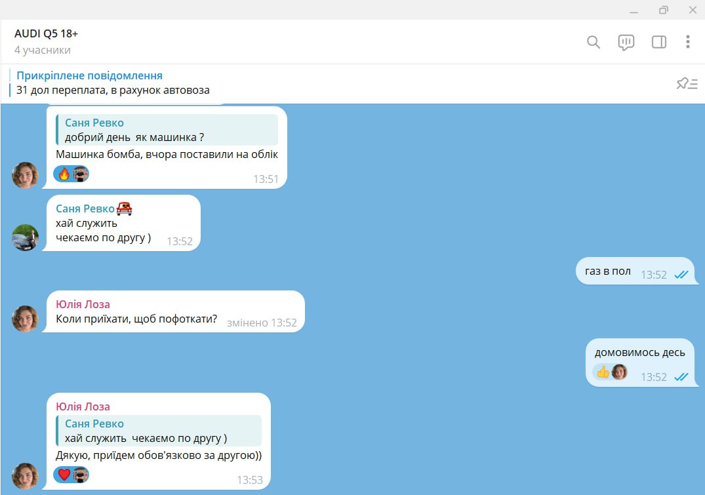Click the 'змінено 13:52' edited timestamp
Screen dimensions: 705x495
pyautogui.click(x=262, y=323)
